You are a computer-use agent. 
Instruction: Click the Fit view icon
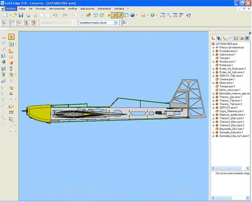click(175, 15)
